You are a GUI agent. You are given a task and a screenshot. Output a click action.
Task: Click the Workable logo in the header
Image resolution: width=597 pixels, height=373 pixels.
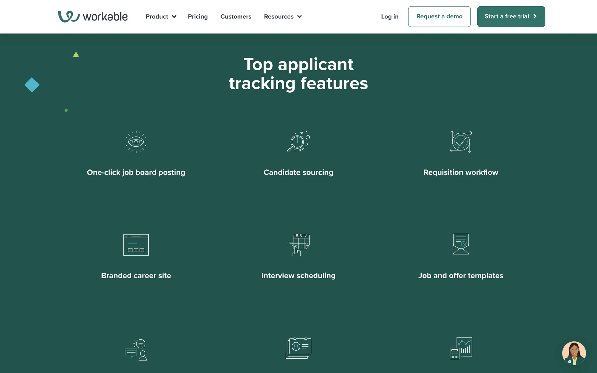click(93, 16)
